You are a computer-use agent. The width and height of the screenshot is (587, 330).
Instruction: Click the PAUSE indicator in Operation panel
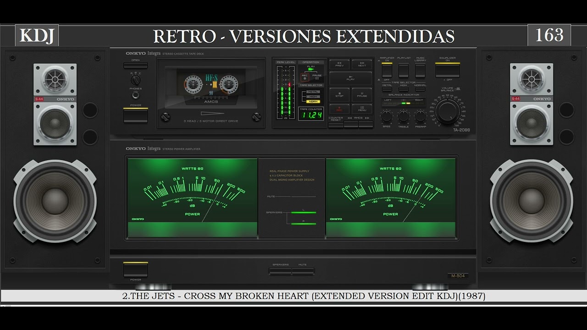click(317, 77)
